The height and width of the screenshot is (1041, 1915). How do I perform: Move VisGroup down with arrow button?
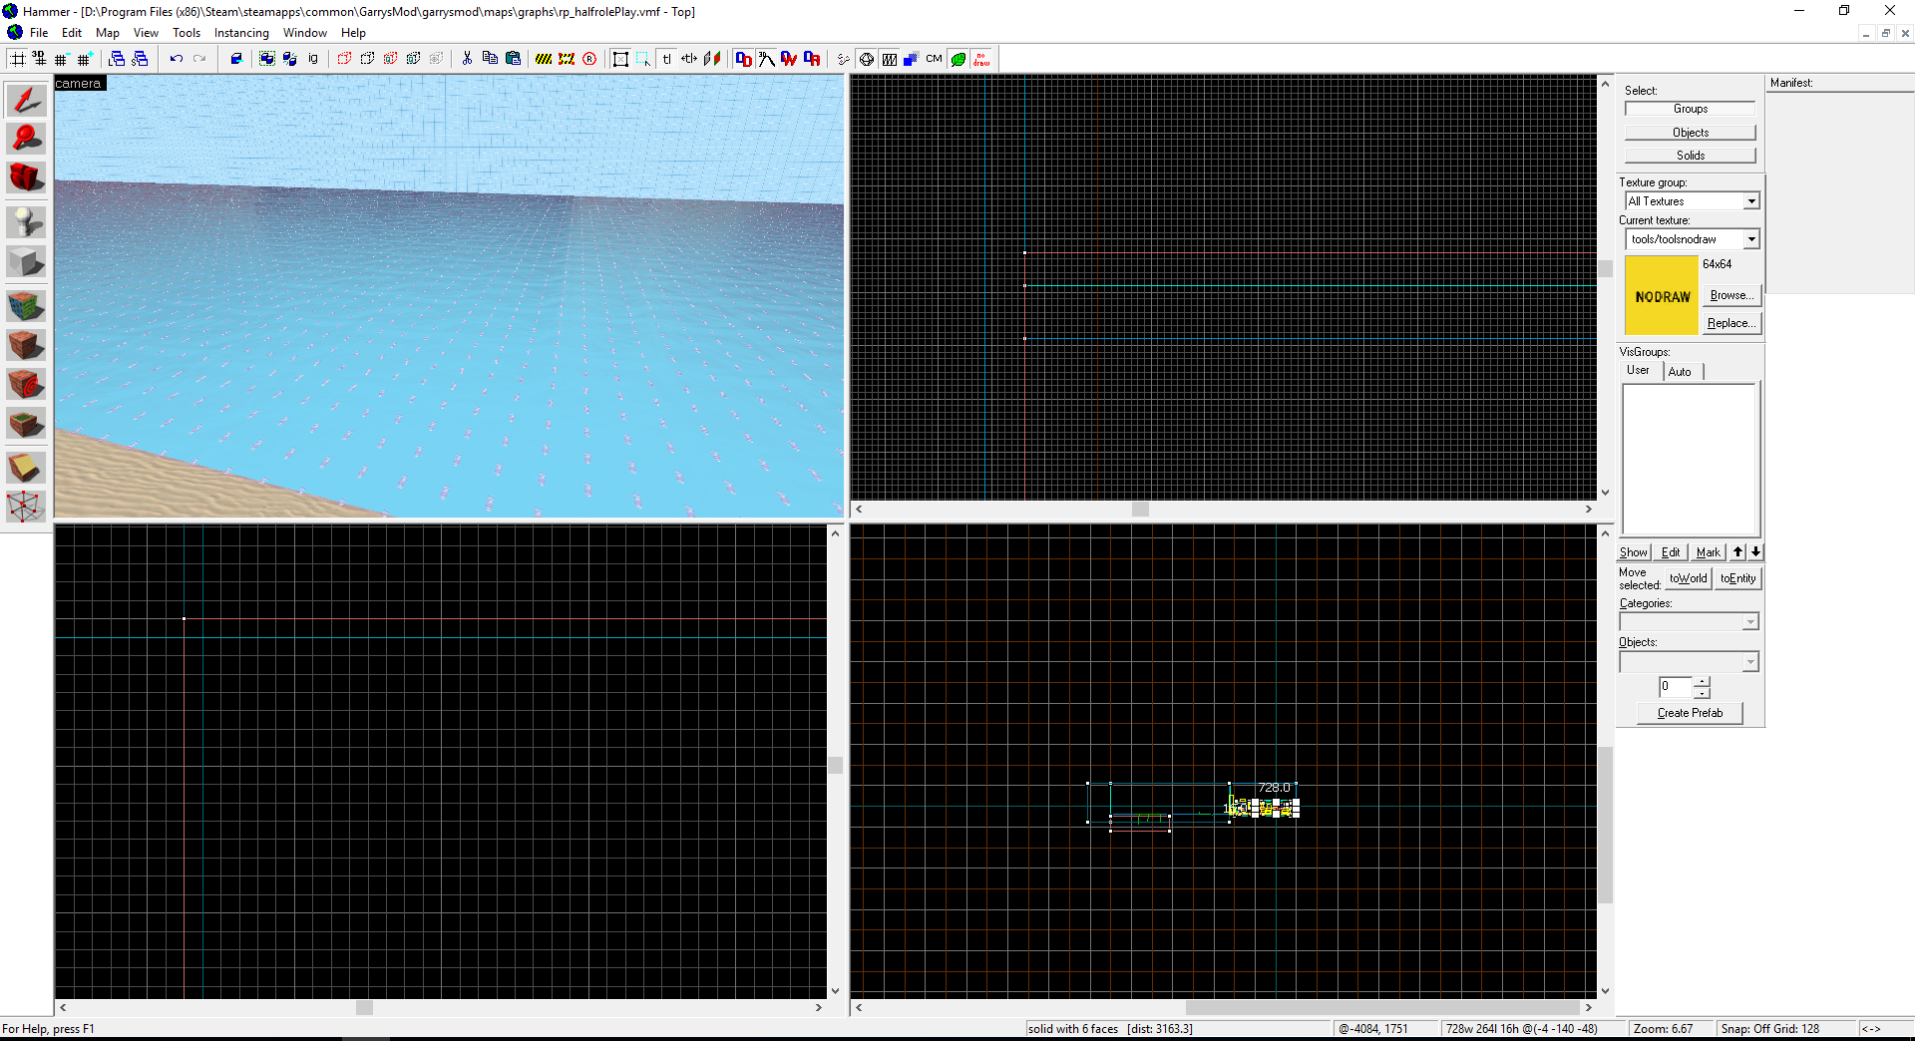[x=1755, y=551]
